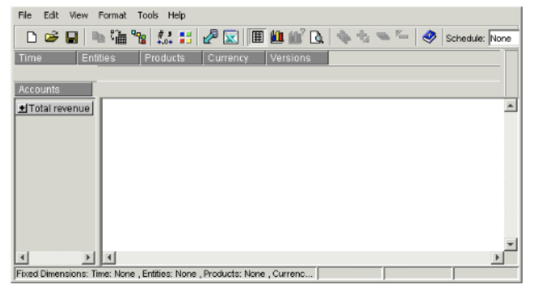This screenshot has width=539, height=296.
Task: Open the Entities dimension selector
Action: (x=108, y=58)
